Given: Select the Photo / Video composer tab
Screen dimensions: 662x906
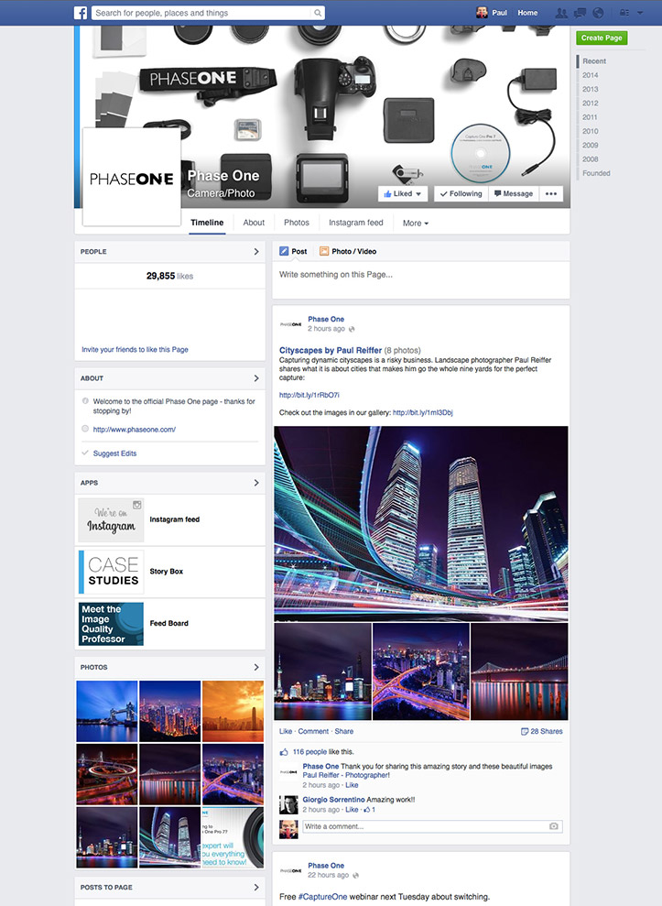Looking at the screenshot, I should tap(348, 251).
